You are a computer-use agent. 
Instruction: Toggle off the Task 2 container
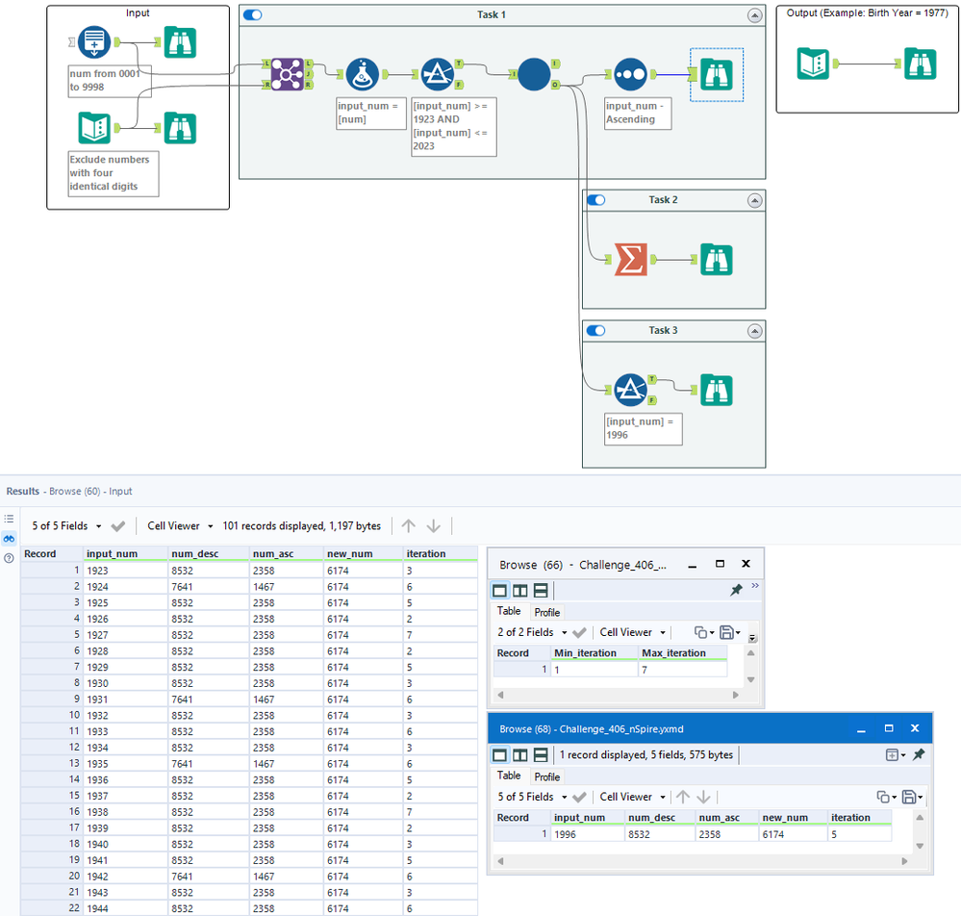(596, 200)
